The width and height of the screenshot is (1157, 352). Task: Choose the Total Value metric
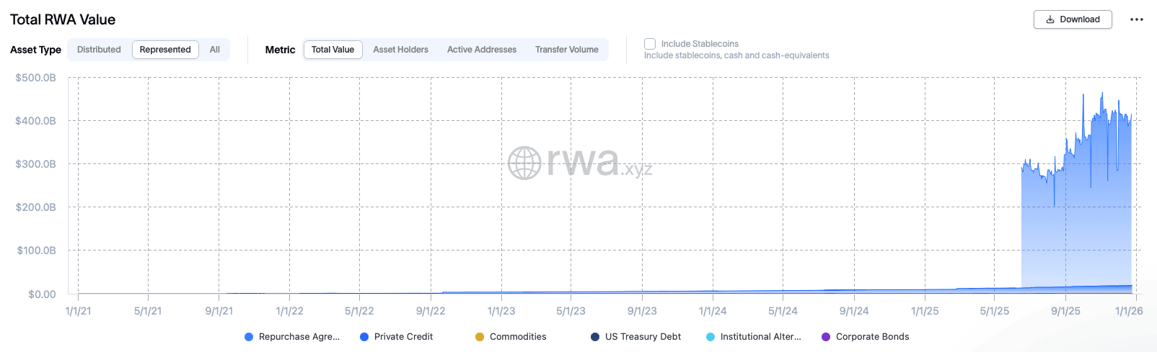(333, 50)
